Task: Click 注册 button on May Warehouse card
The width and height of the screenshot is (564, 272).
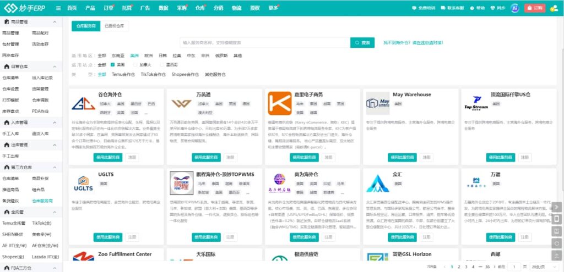Action: [x=426, y=158]
